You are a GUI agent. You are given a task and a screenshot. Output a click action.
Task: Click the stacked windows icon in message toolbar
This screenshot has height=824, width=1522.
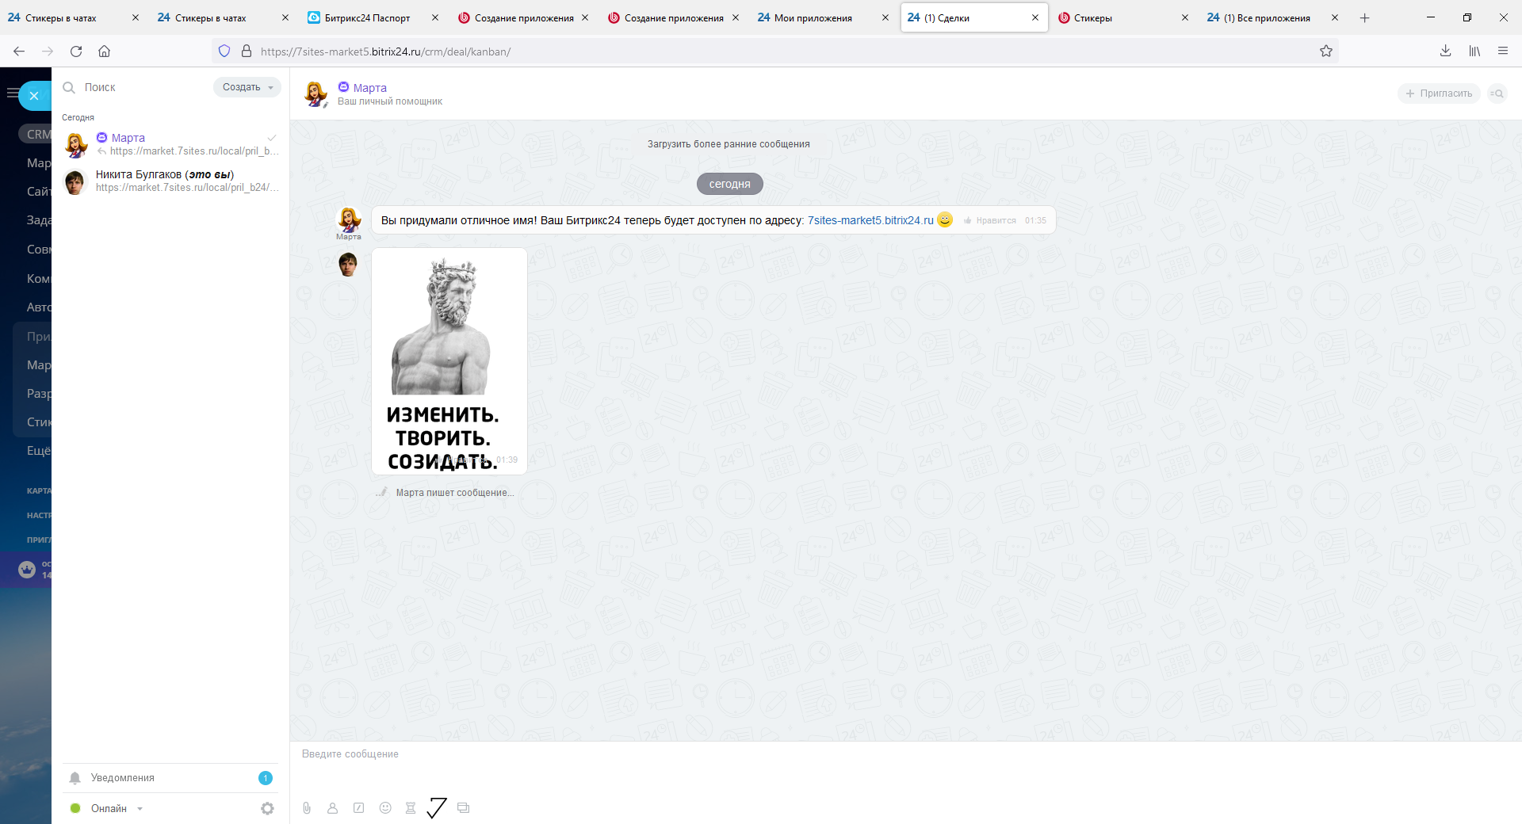click(x=464, y=808)
